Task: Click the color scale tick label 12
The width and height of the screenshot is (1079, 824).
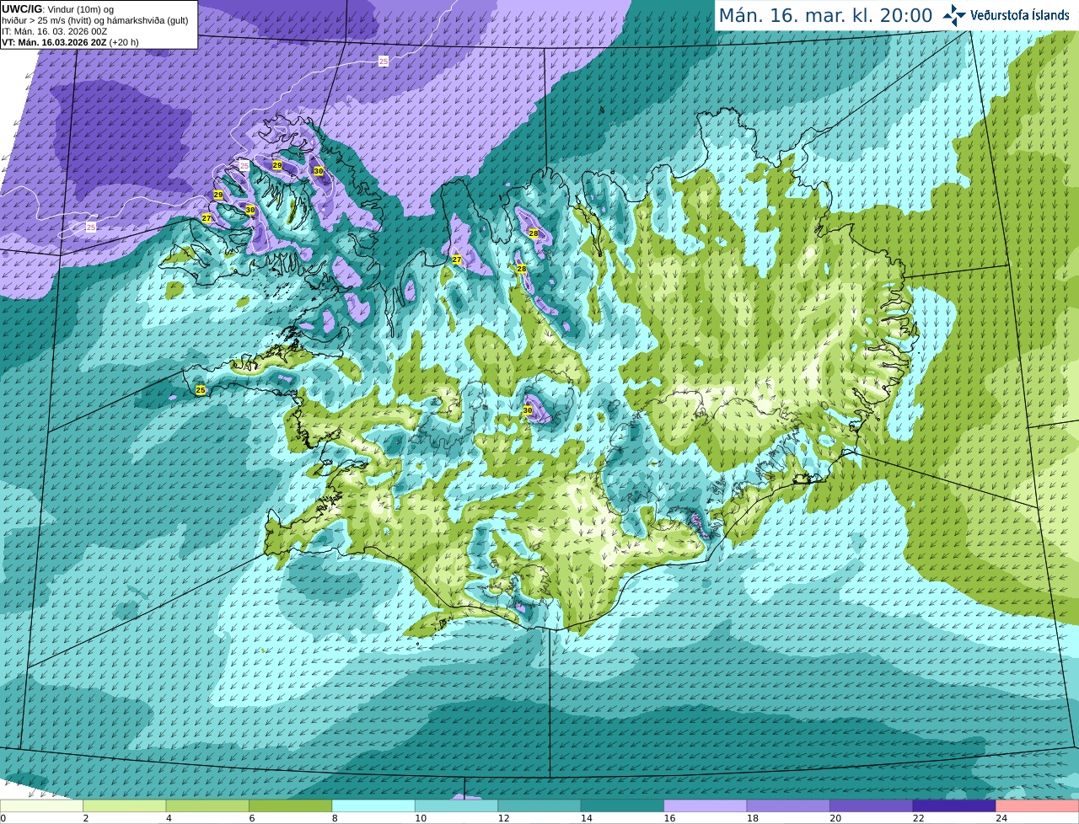Action: coord(503,818)
